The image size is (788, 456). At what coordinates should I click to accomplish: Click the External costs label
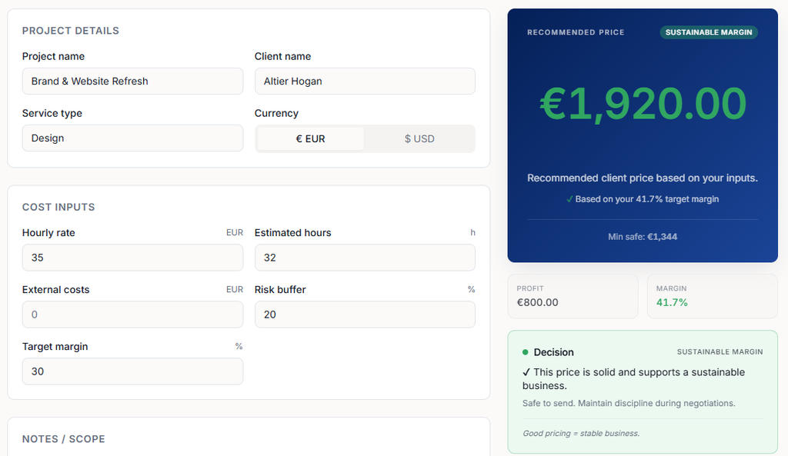click(x=55, y=289)
